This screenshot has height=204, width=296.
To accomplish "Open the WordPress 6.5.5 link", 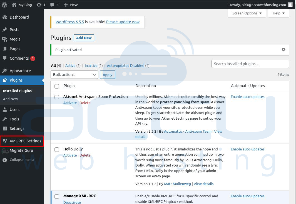I will pyautogui.click(x=70, y=22).
